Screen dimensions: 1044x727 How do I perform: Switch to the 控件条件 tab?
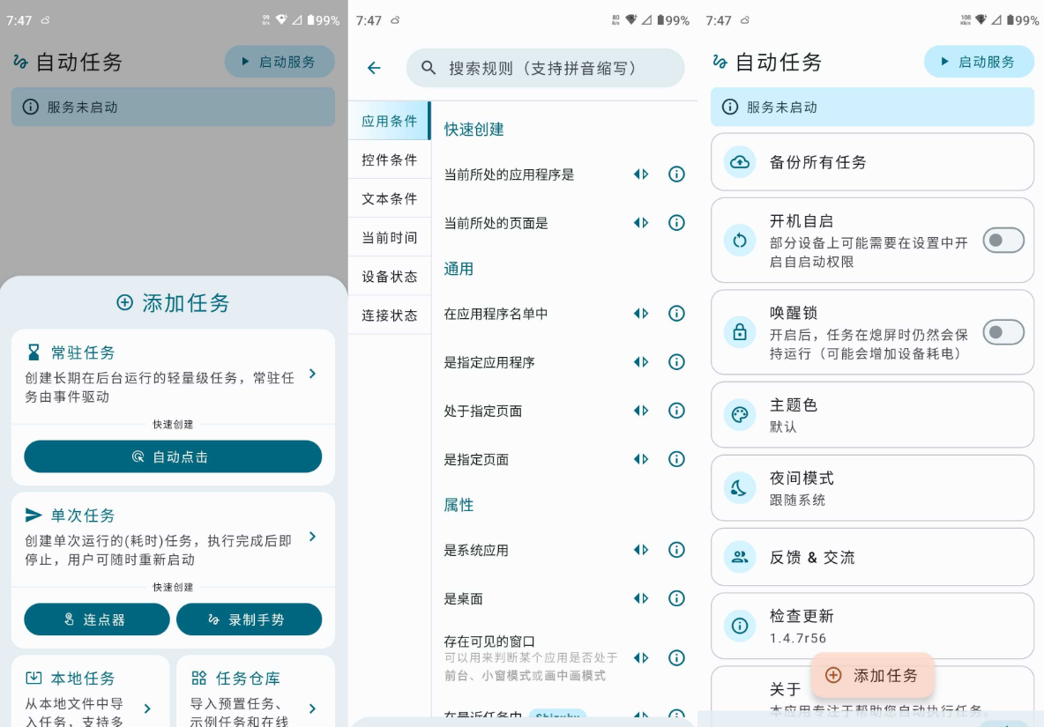[390, 159]
